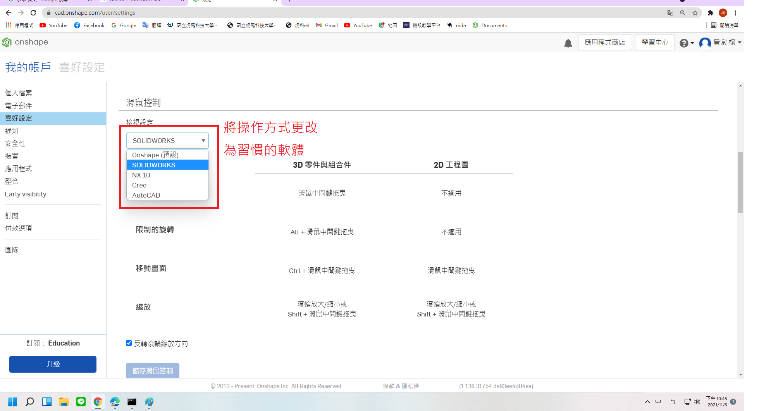Image resolution: width=771 pixels, height=411 pixels.
Task: Open the Chrome three-dot menu
Action: (x=735, y=13)
